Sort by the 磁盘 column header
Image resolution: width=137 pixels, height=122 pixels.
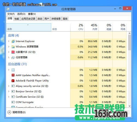105,27
